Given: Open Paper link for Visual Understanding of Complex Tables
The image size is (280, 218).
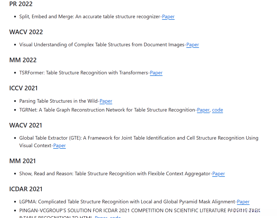Looking at the screenshot, I should tap(193, 45).
